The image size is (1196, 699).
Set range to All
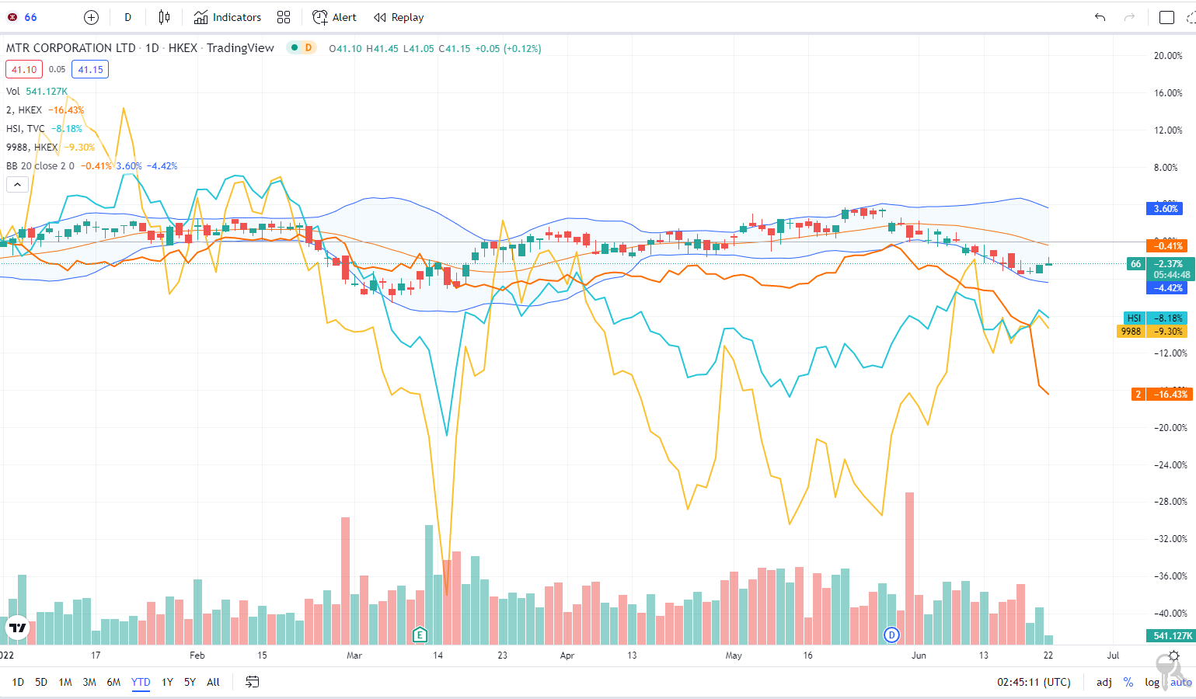(x=213, y=682)
